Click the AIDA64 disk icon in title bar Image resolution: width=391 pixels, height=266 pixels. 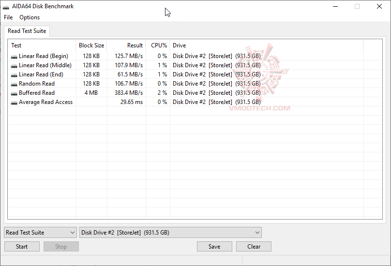(6, 7)
